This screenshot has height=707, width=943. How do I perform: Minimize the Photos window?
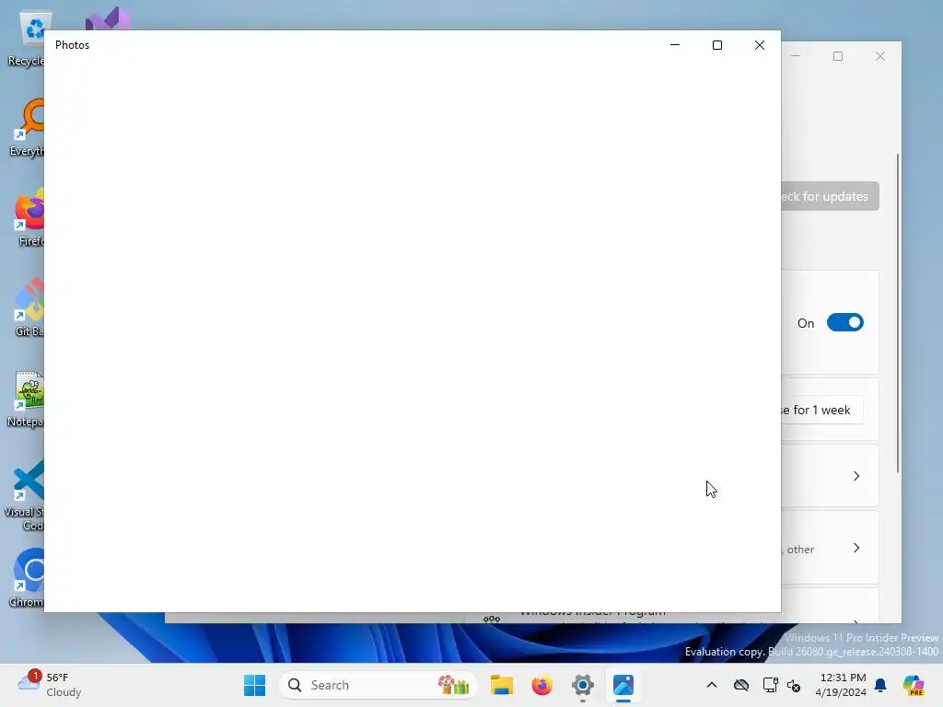[x=675, y=45]
